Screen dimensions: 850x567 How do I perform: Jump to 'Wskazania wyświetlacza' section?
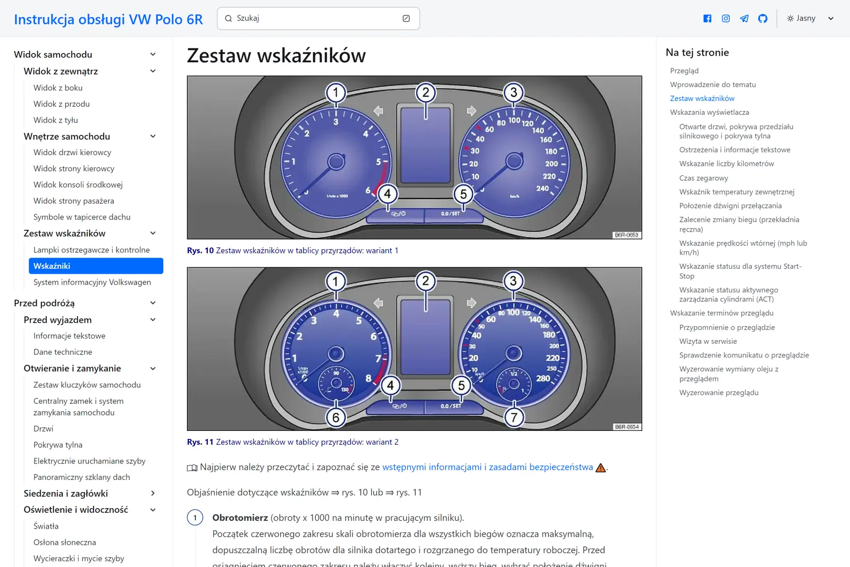click(x=709, y=112)
